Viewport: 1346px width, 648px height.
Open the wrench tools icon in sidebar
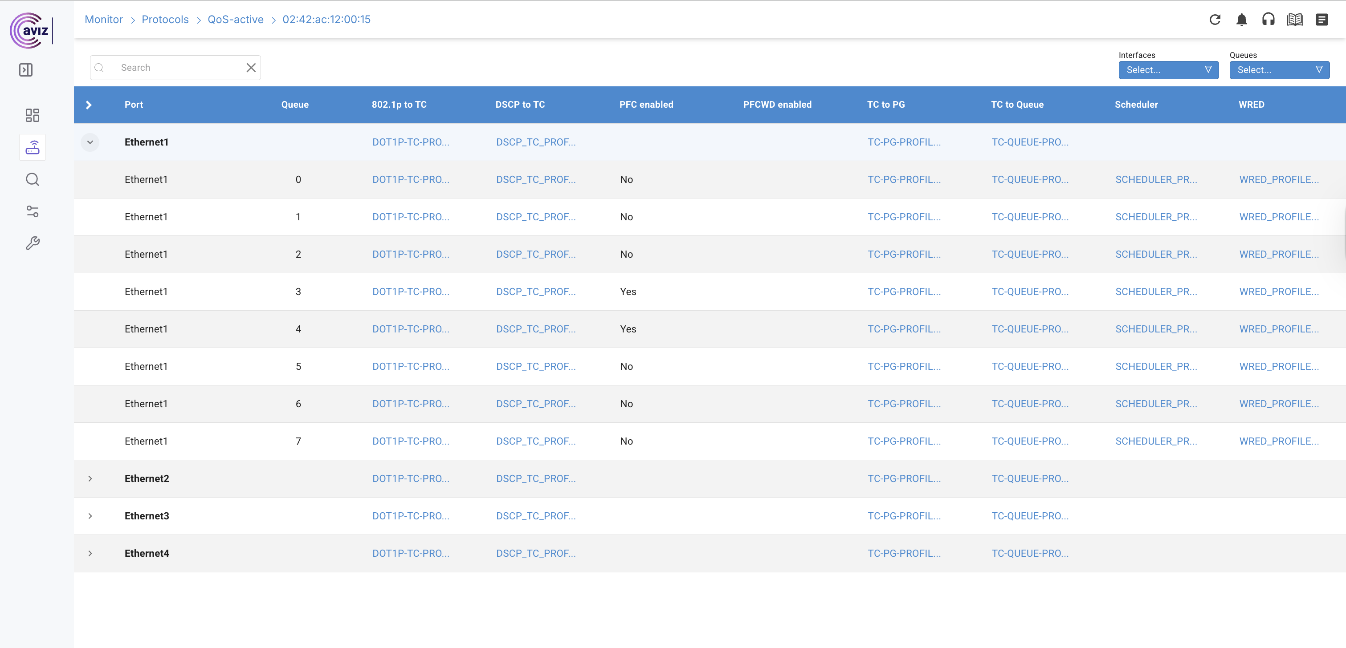pyautogui.click(x=33, y=243)
